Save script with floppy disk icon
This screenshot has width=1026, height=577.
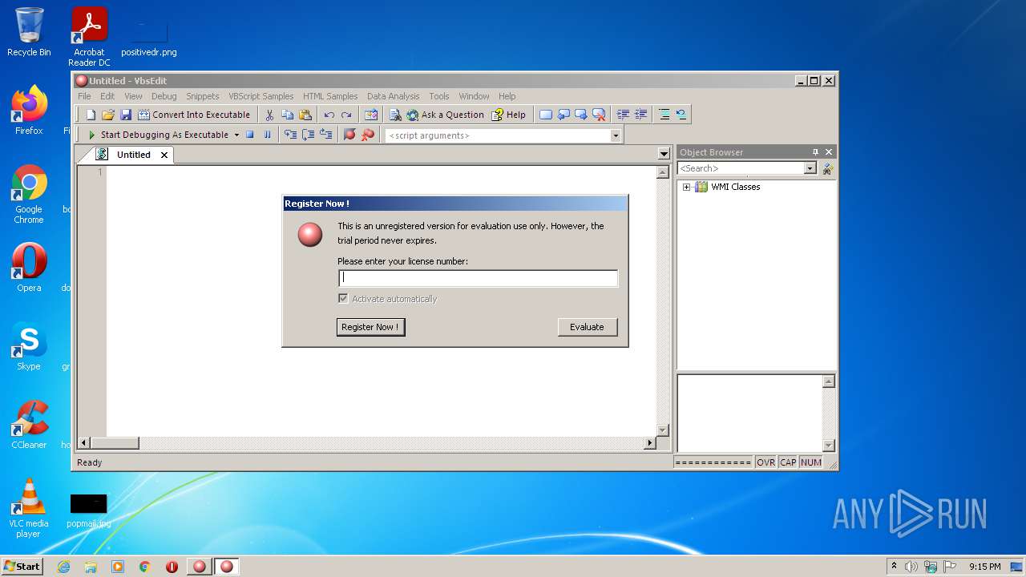(x=126, y=115)
